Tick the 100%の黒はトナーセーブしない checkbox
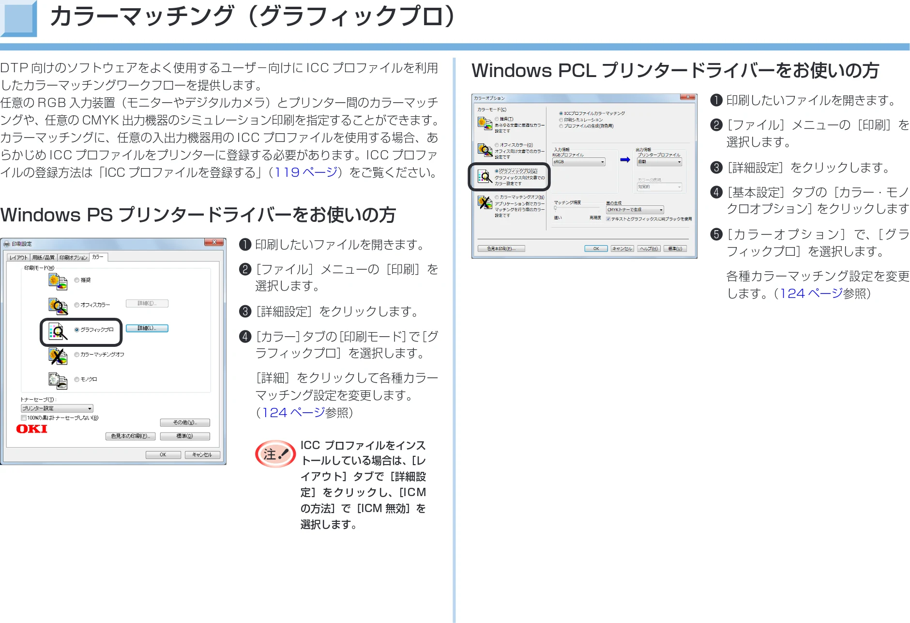The image size is (910, 623). (24, 418)
